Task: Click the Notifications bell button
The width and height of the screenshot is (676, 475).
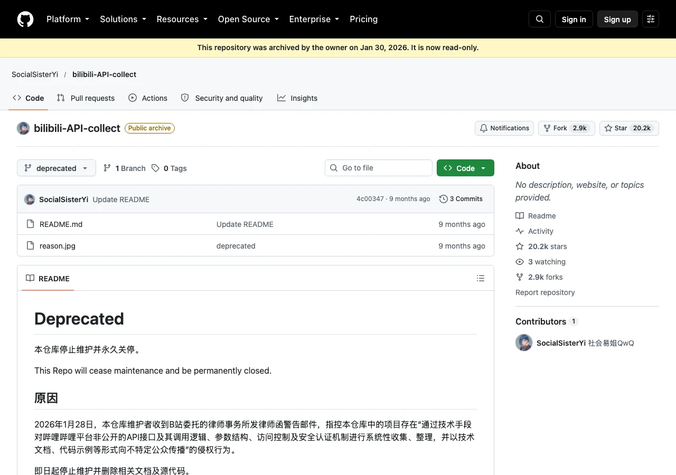Action: 504,128
